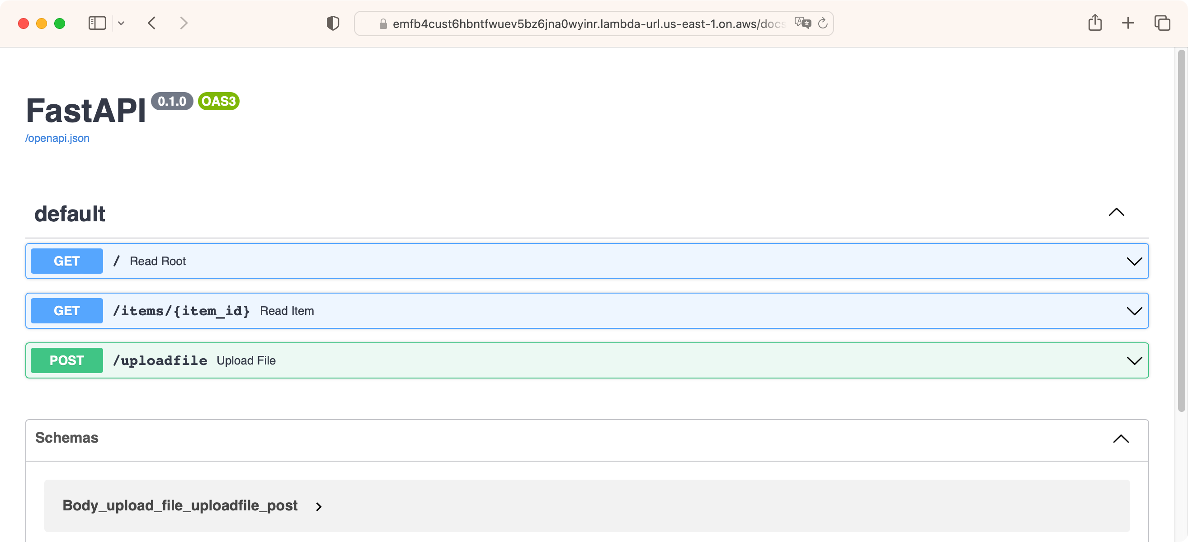Open the sidebar options dropdown arrow
Image resolution: width=1188 pixels, height=542 pixels.
tap(121, 23)
